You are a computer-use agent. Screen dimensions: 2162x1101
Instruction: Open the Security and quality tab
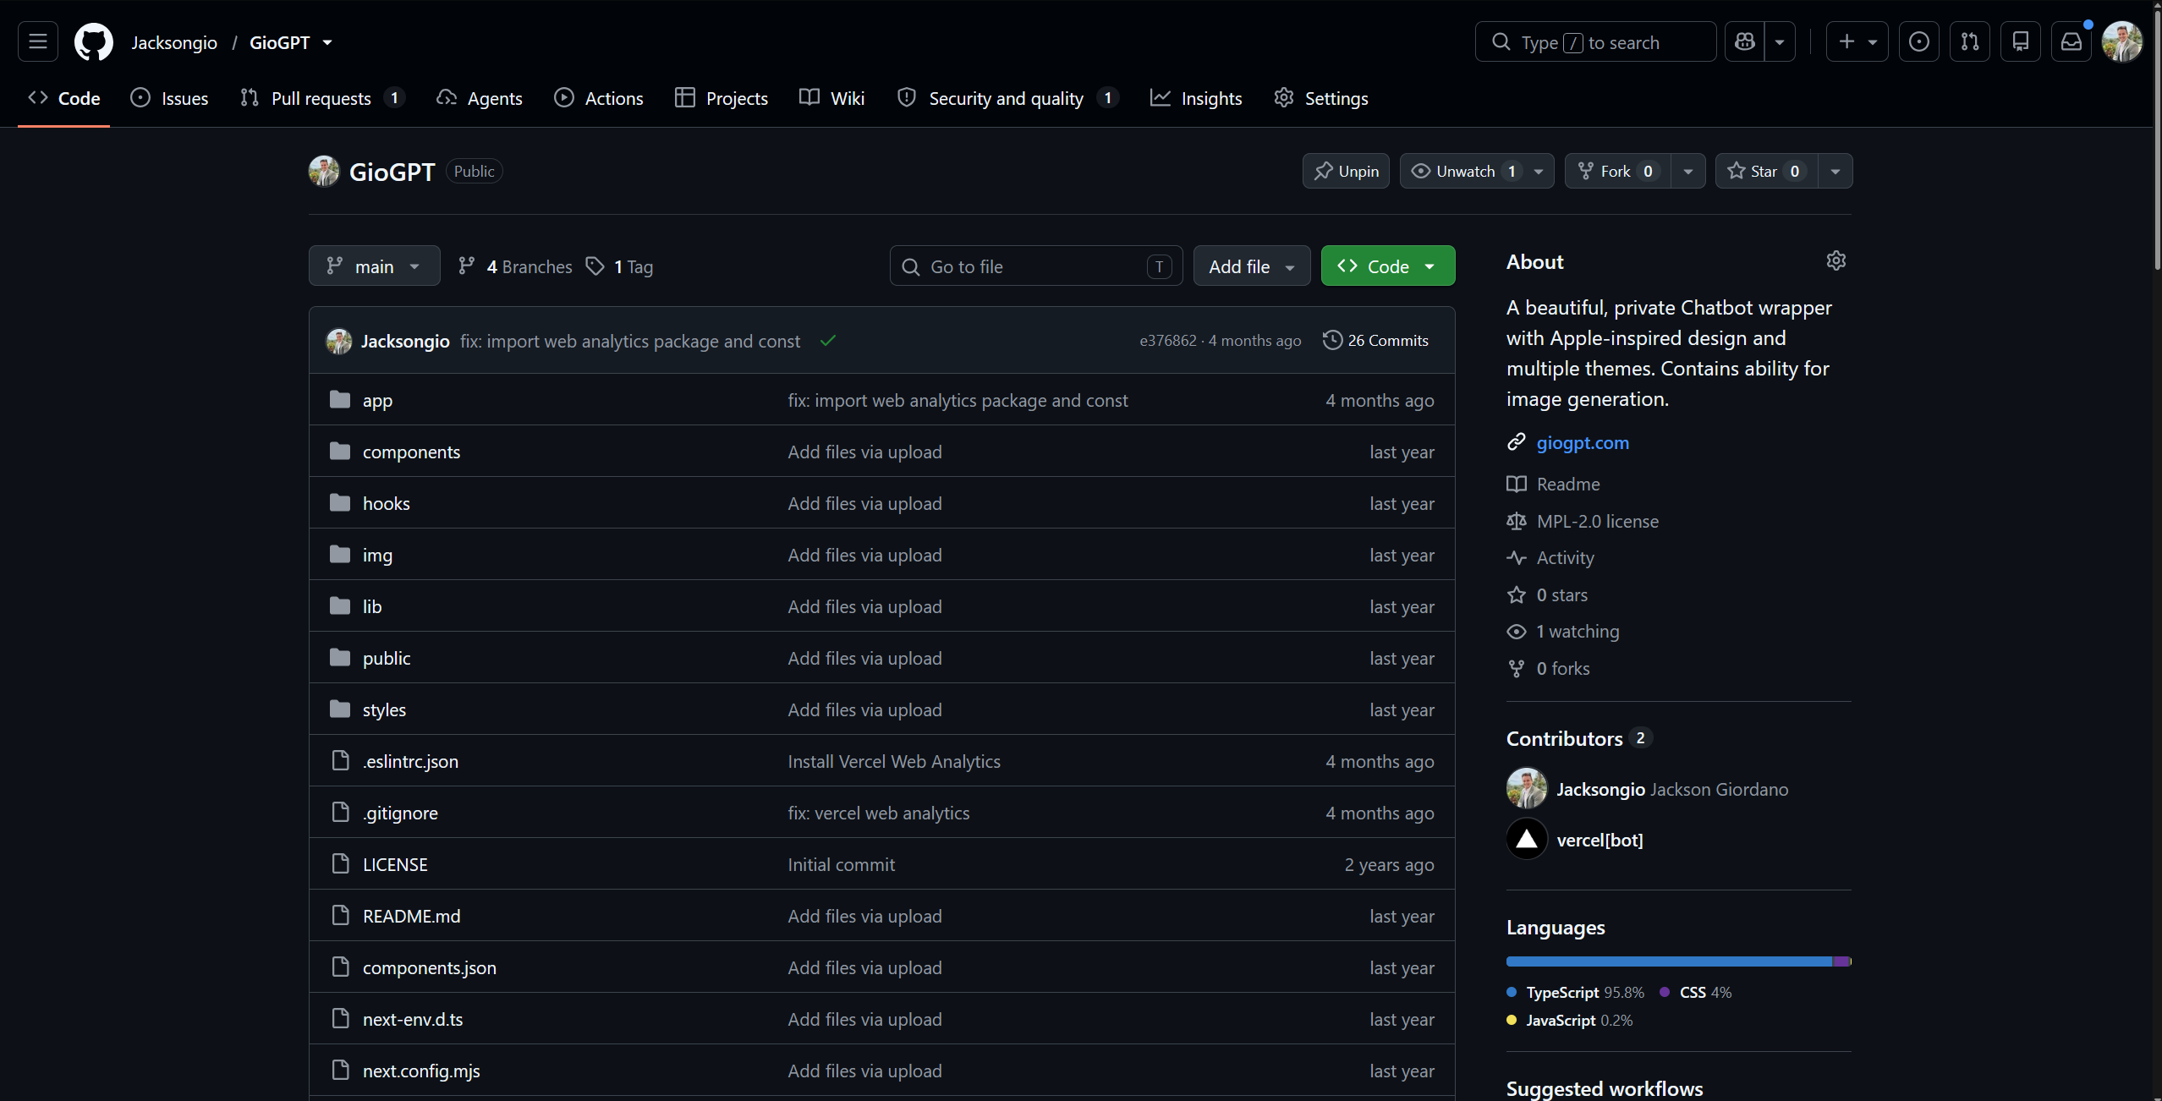click(x=1008, y=98)
